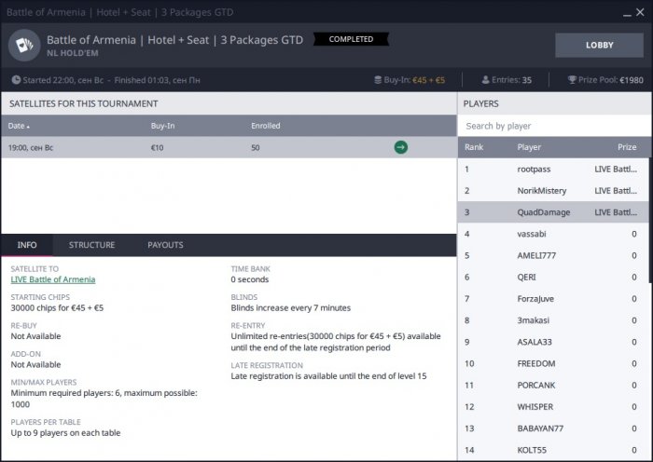Sort satellites by Buy-In column
Image resolution: width=653 pixels, height=462 pixels.
tap(162, 125)
